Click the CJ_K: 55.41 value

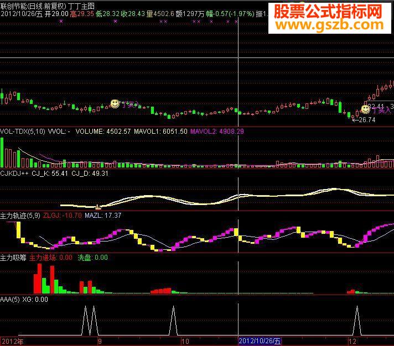pos(50,174)
